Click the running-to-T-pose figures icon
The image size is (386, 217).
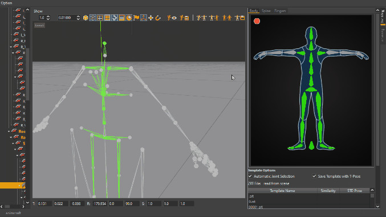(x=201, y=18)
